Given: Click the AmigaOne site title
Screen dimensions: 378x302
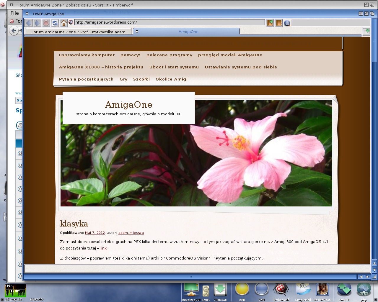Looking at the screenshot, I should (x=129, y=104).
